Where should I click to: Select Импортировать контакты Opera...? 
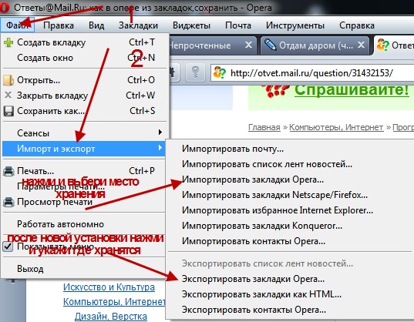[x=289, y=241]
